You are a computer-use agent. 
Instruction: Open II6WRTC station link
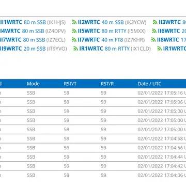click(x=172, y=31)
